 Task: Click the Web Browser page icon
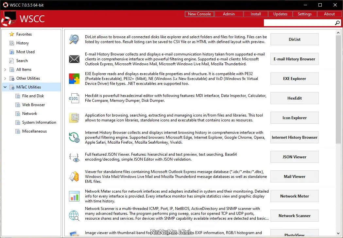(18, 105)
